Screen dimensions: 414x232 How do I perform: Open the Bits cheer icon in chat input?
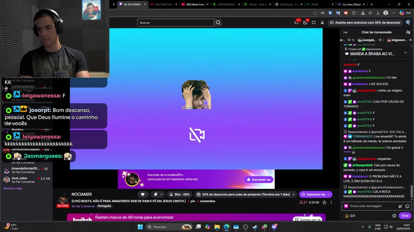[400, 206]
